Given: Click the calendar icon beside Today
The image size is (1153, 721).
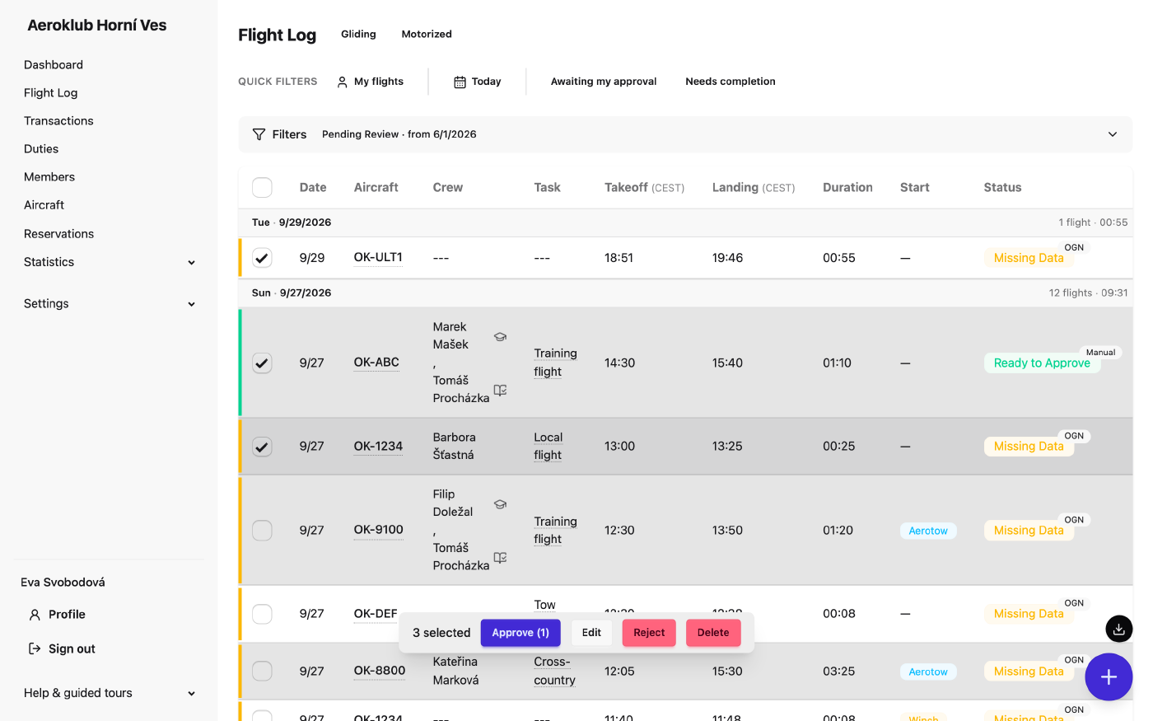Looking at the screenshot, I should (460, 82).
